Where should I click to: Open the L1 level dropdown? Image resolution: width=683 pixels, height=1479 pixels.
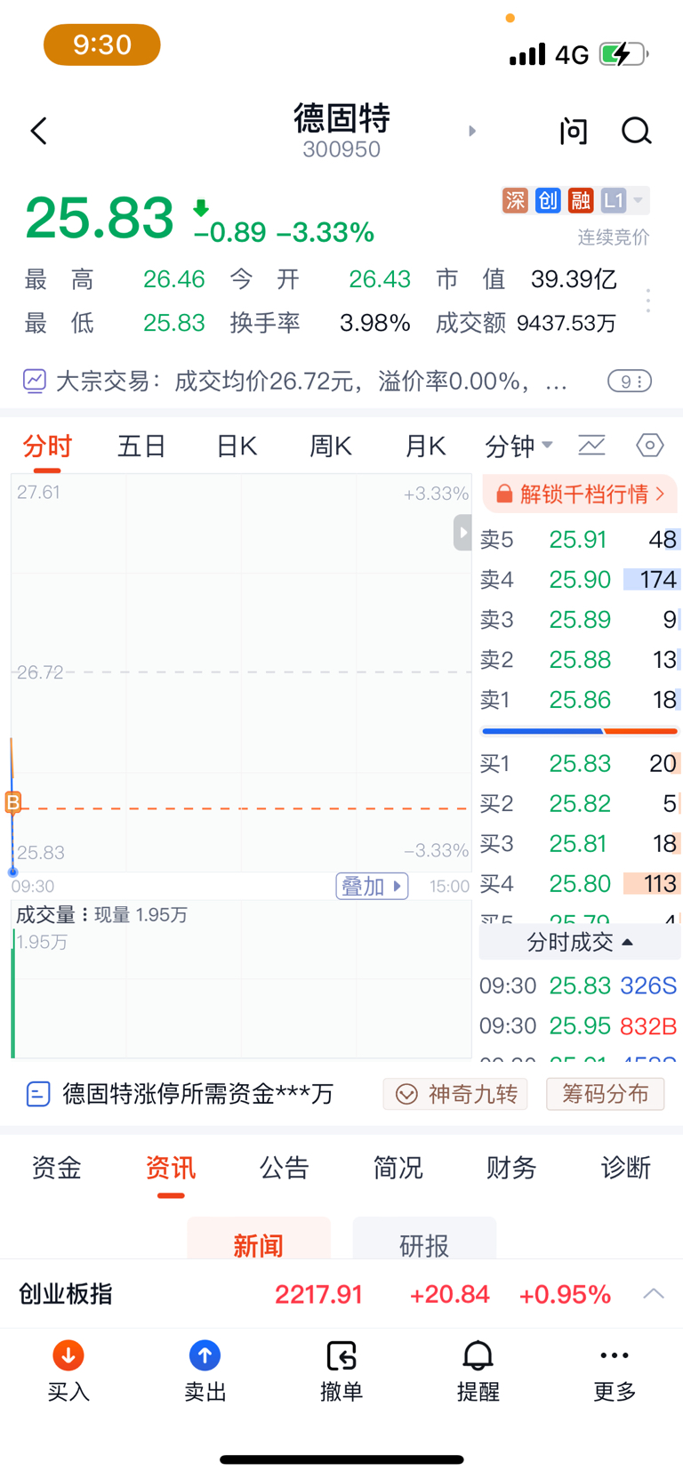624,201
